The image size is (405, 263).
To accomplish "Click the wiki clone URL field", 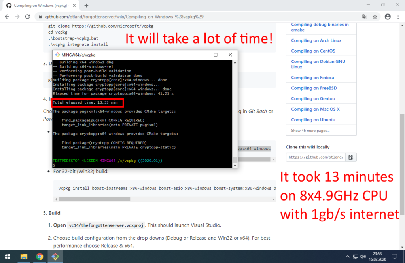I will pos(315,157).
